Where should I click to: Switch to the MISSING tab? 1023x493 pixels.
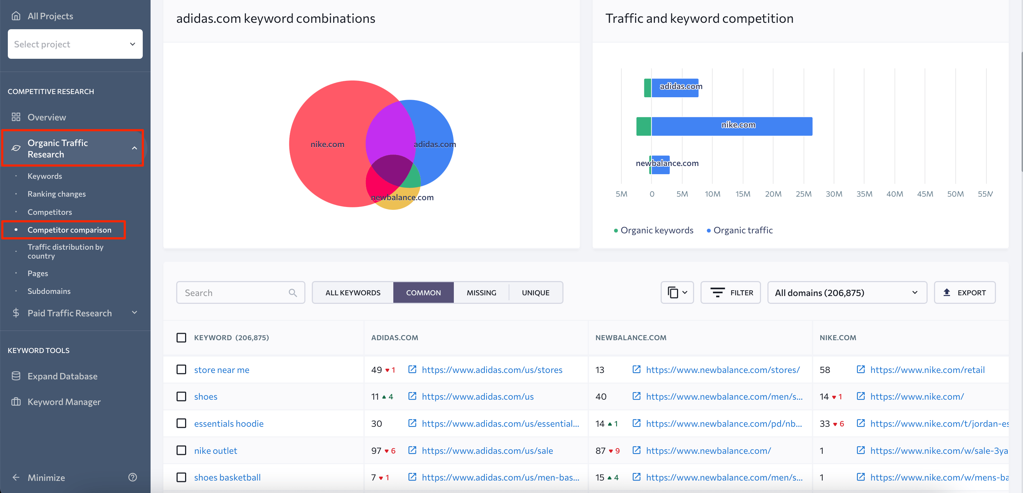(x=481, y=292)
